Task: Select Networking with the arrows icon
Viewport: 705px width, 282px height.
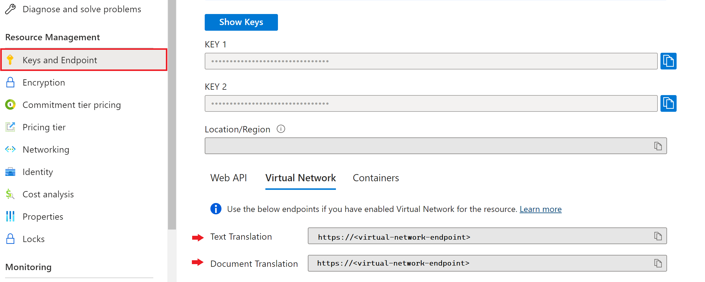Action: tap(10, 149)
